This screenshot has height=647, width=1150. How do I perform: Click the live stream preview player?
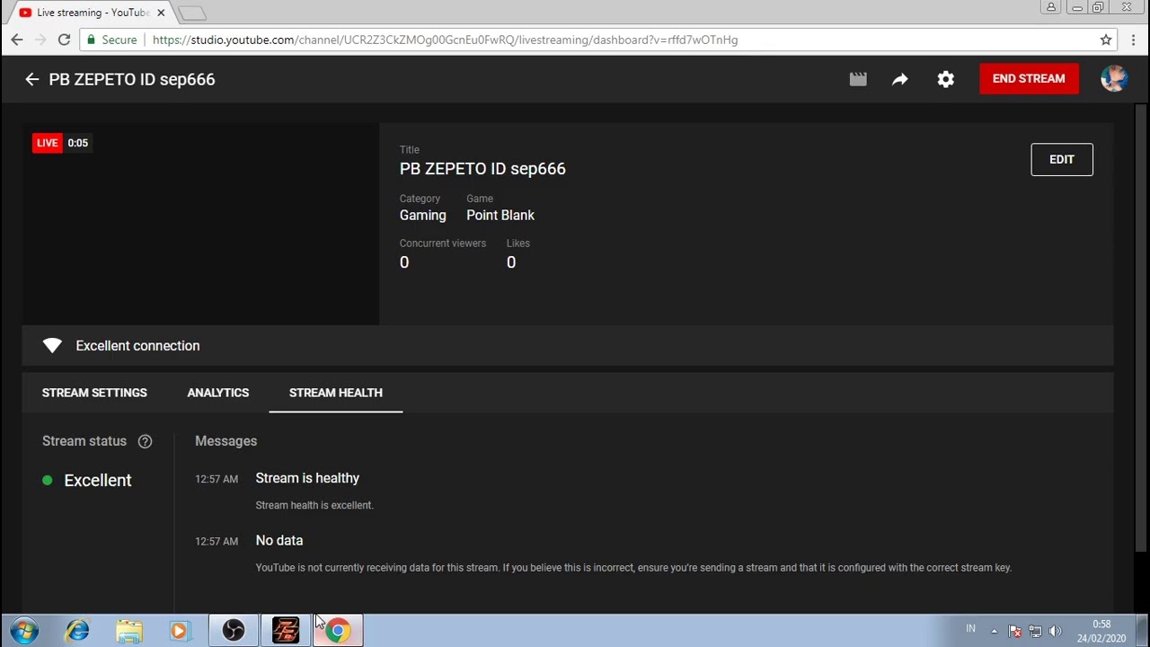[200, 224]
